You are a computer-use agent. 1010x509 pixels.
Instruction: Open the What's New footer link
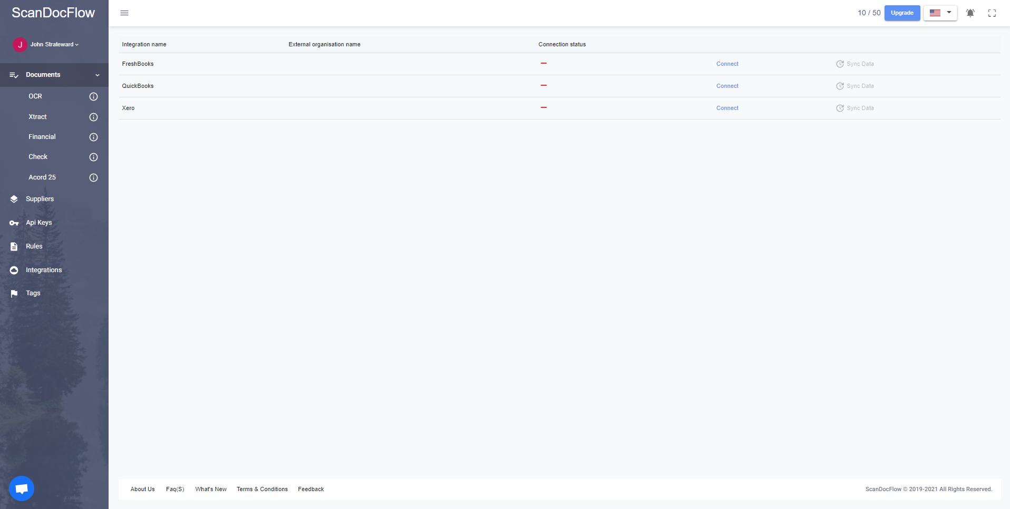click(x=211, y=490)
